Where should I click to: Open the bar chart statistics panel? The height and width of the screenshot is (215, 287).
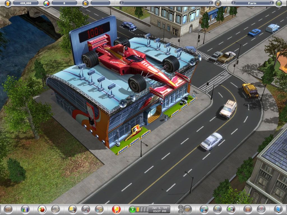[26, 209]
